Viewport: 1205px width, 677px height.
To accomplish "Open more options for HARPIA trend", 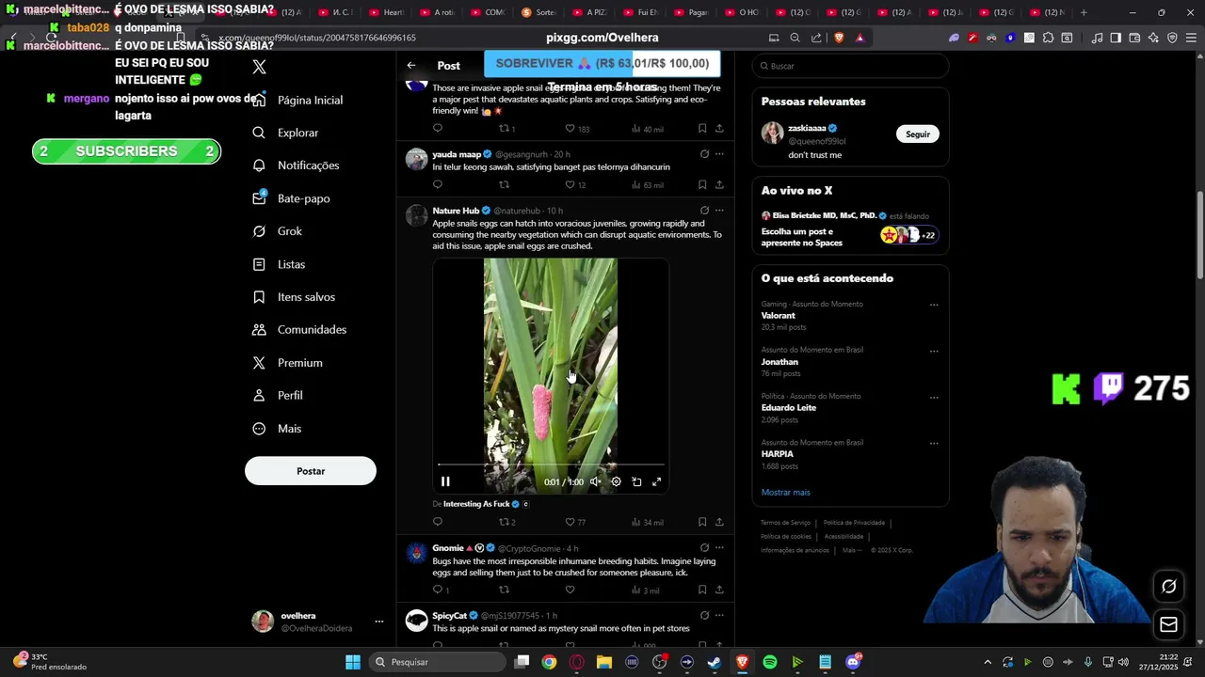I will 934,443.
